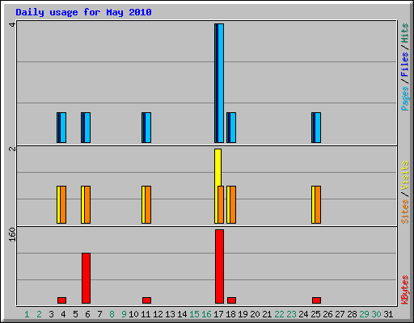
Task: Select day label "1" on the x-axis
Action: tap(27, 314)
